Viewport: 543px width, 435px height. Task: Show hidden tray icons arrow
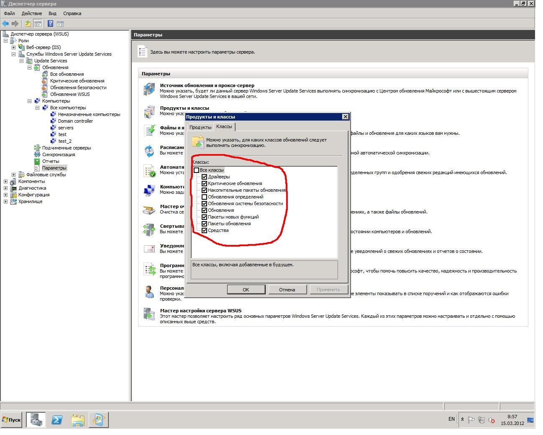coord(462,420)
